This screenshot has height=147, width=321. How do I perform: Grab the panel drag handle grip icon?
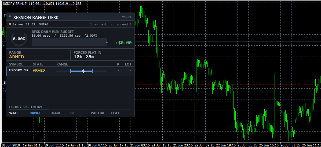point(10,17)
